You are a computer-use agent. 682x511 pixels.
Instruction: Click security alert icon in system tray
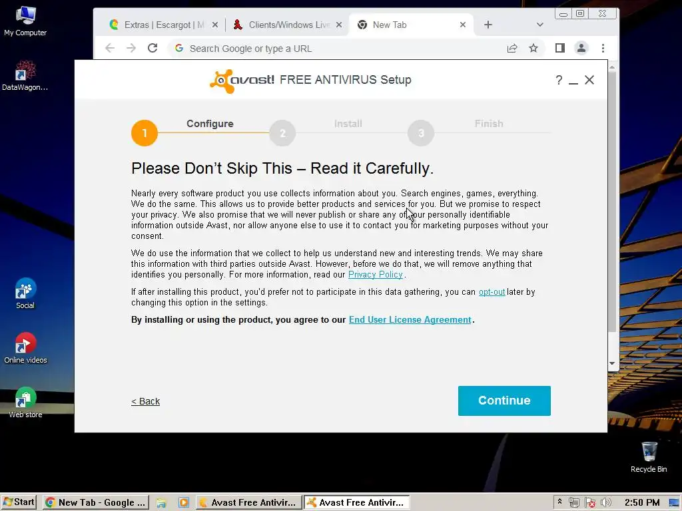pyautogui.click(x=590, y=503)
